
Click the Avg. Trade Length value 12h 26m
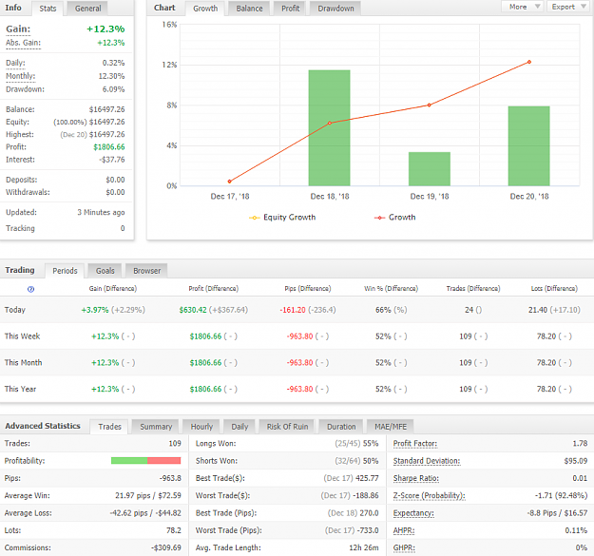click(x=364, y=548)
